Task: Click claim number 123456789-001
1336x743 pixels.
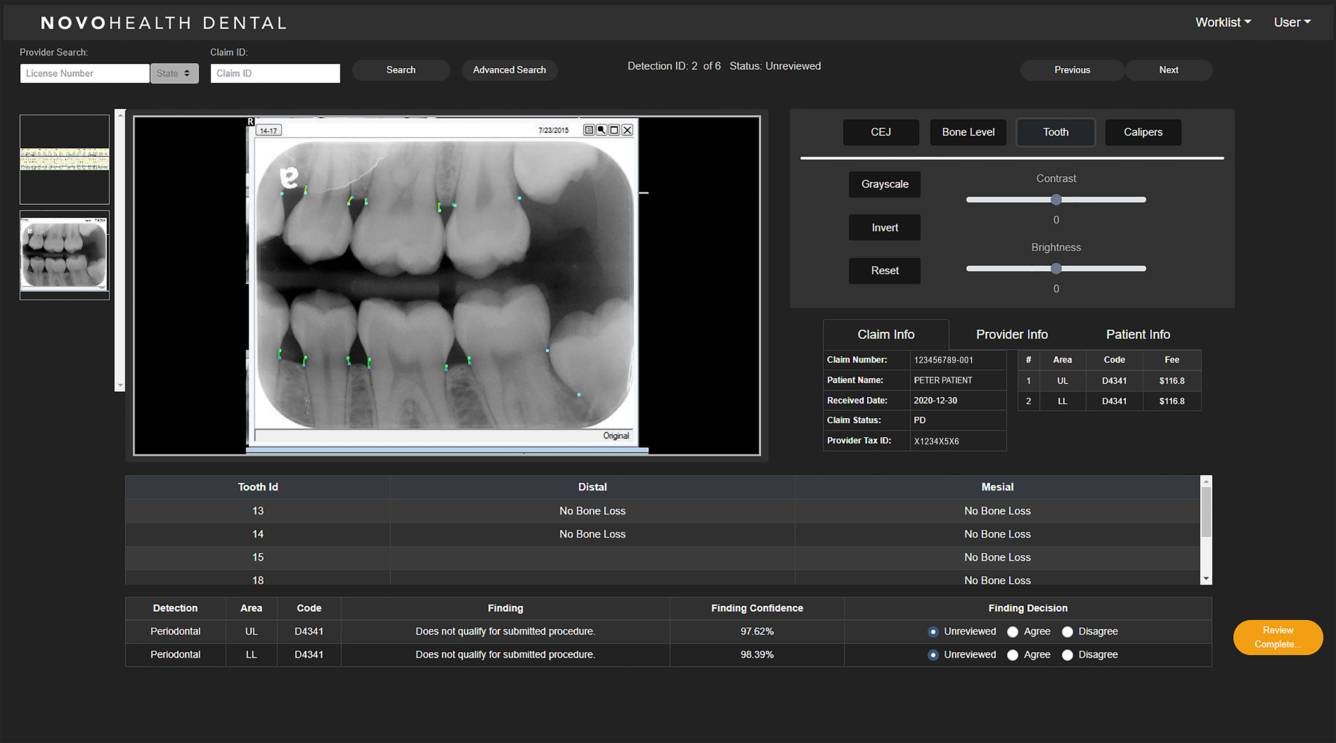Action: coord(943,360)
